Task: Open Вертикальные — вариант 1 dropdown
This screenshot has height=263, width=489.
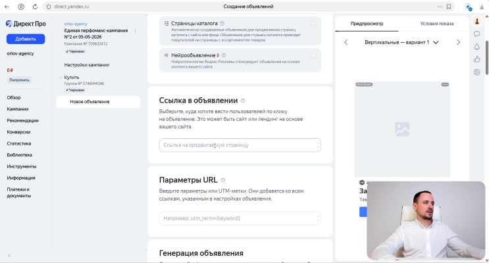Action: tap(401, 42)
